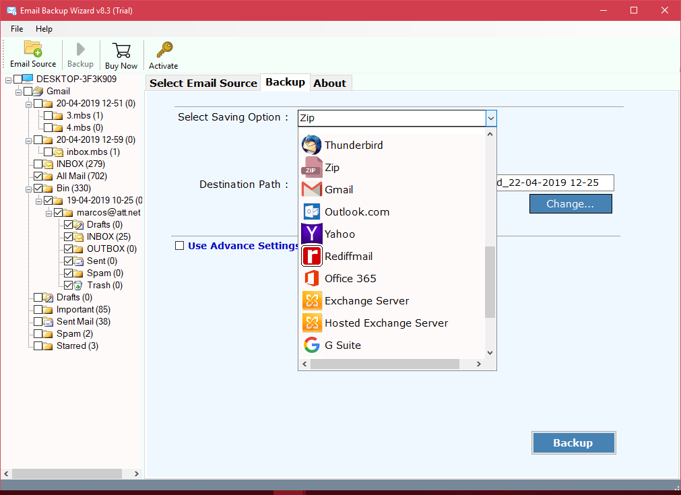Select the Exchange Server icon option
This screenshot has height=495, width=681.
tap(311, 300)
